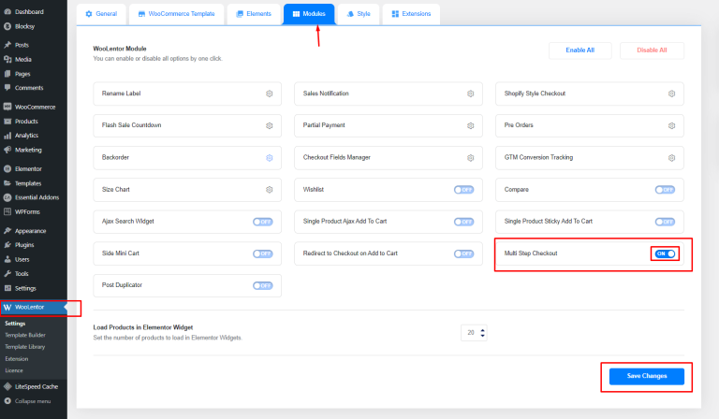The height and width of the screenshot is (419, 719).
Task: Toggle the Wishlist module switch
Action: (x=463, y=190)
